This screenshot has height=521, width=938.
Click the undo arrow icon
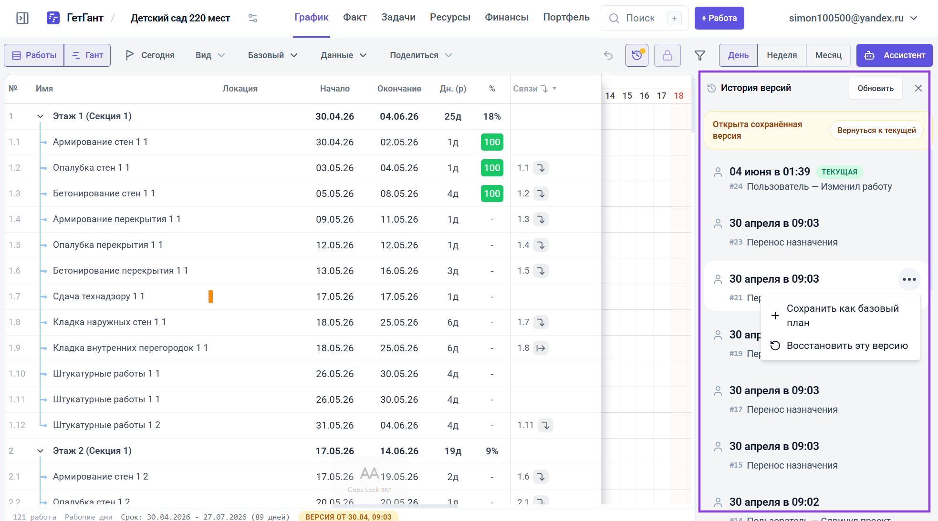[x=608, y=55]
